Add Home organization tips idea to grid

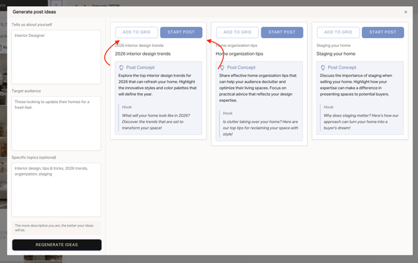point(237,32)
